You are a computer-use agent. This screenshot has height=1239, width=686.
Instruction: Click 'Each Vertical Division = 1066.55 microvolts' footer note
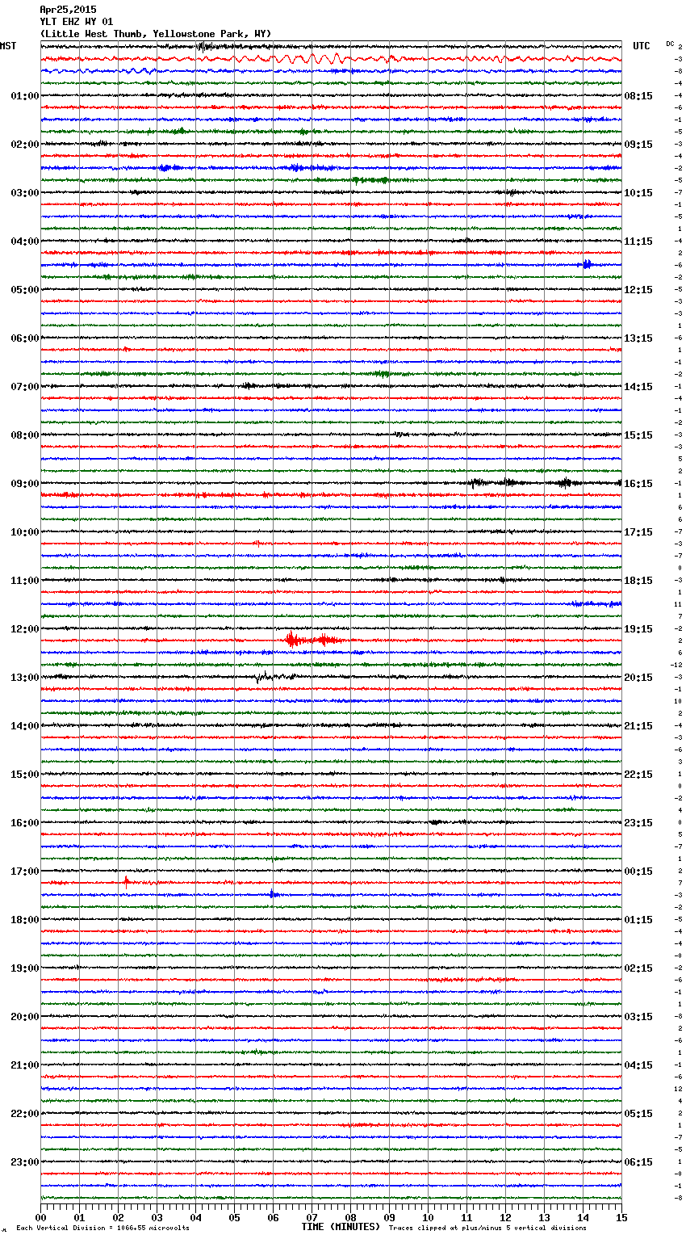(x=102, y=1228)
